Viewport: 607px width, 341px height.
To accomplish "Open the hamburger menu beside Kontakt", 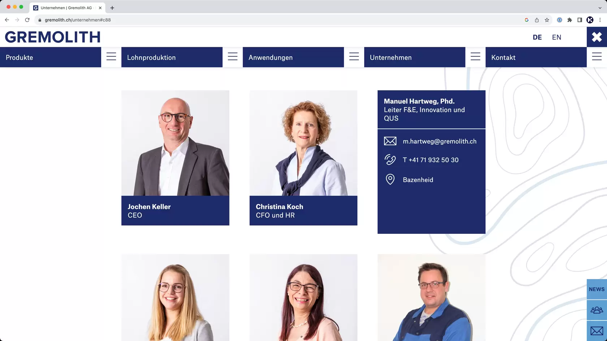I will coord(597,57).
